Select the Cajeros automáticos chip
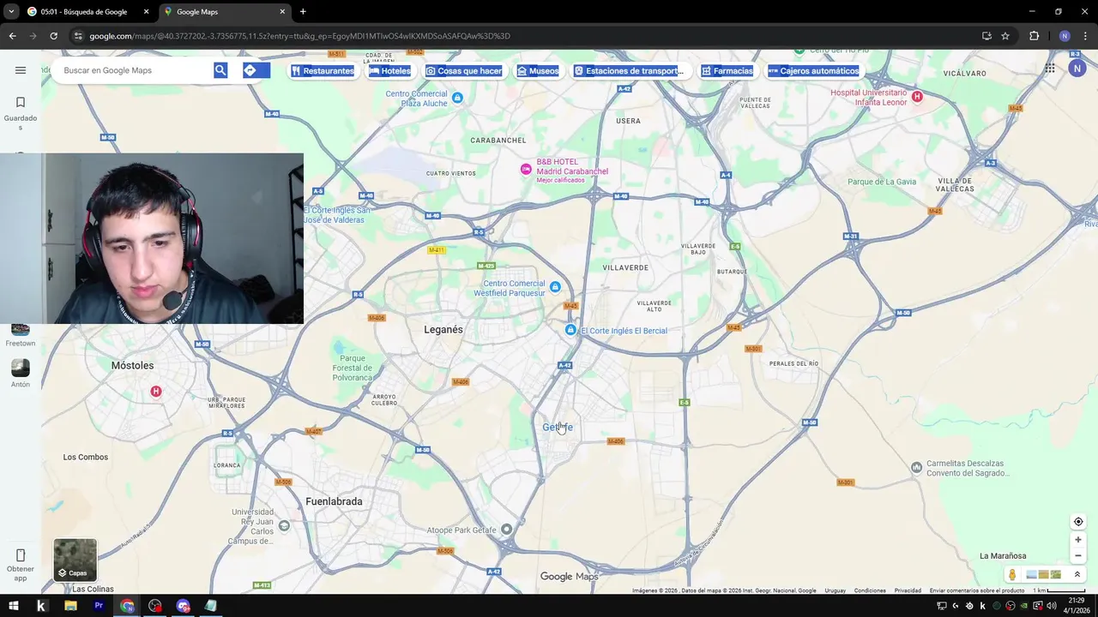Screen dimensions: 1098x617 (813, 71)
